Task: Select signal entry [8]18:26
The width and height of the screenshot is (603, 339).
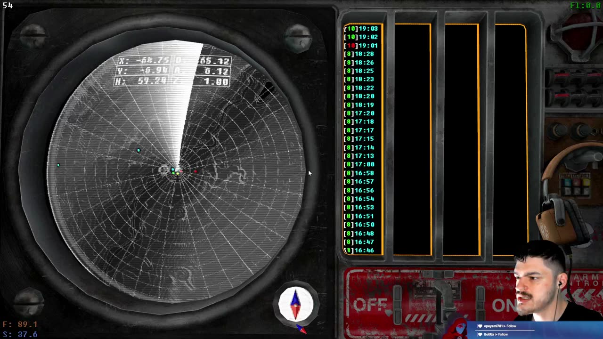Action: coord(360,63)
